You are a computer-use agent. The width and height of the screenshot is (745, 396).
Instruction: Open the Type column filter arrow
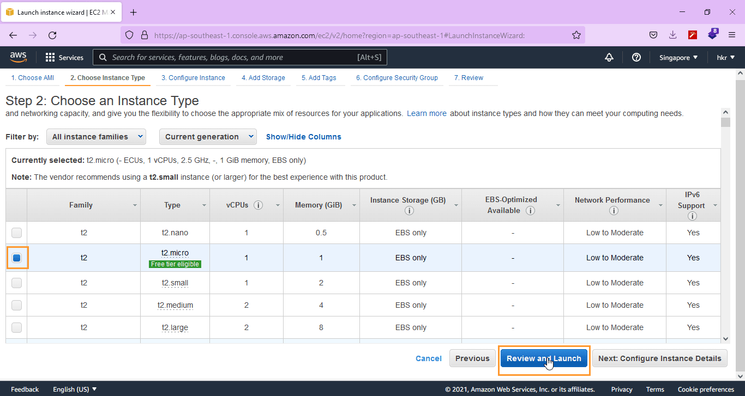coord(204,205)
